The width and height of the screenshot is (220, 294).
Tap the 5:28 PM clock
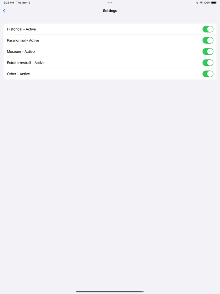coord(8,3)
